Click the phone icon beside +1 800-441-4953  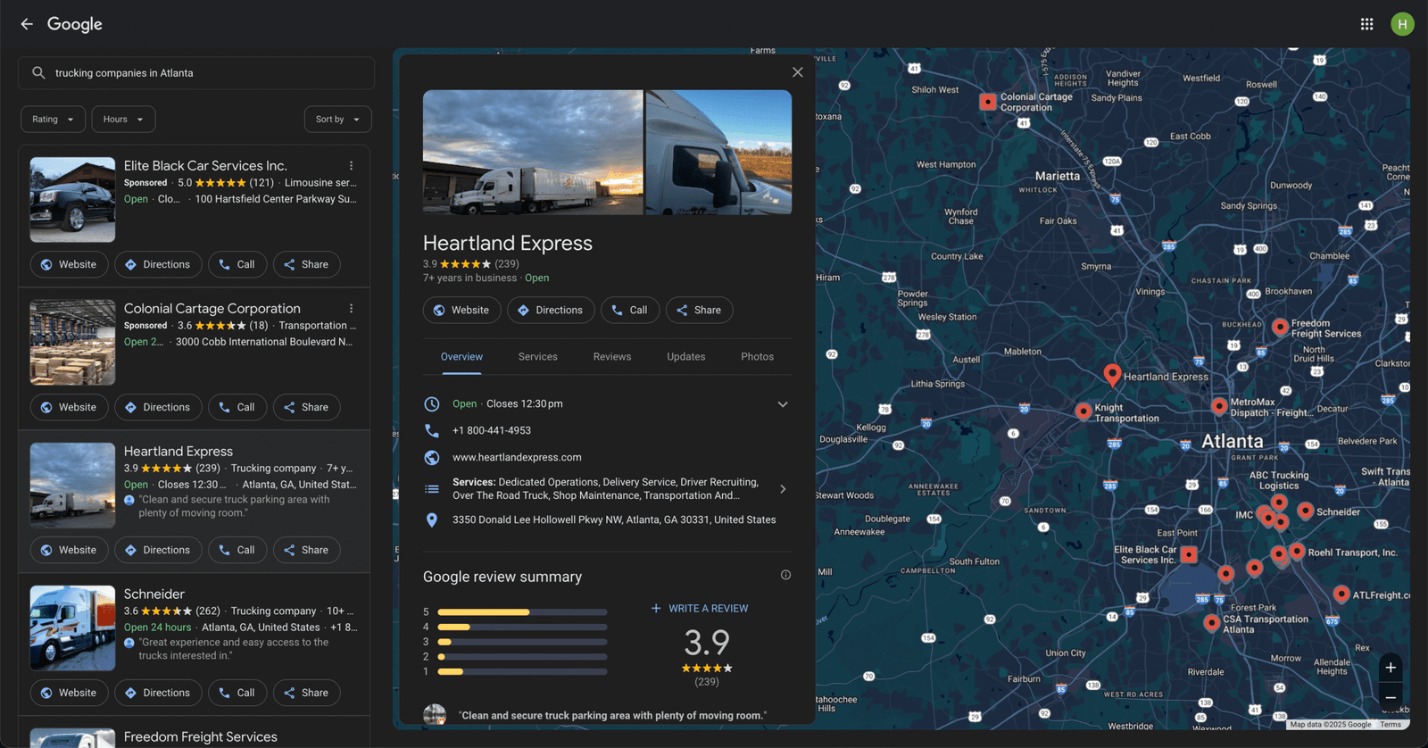click(432, 430)
